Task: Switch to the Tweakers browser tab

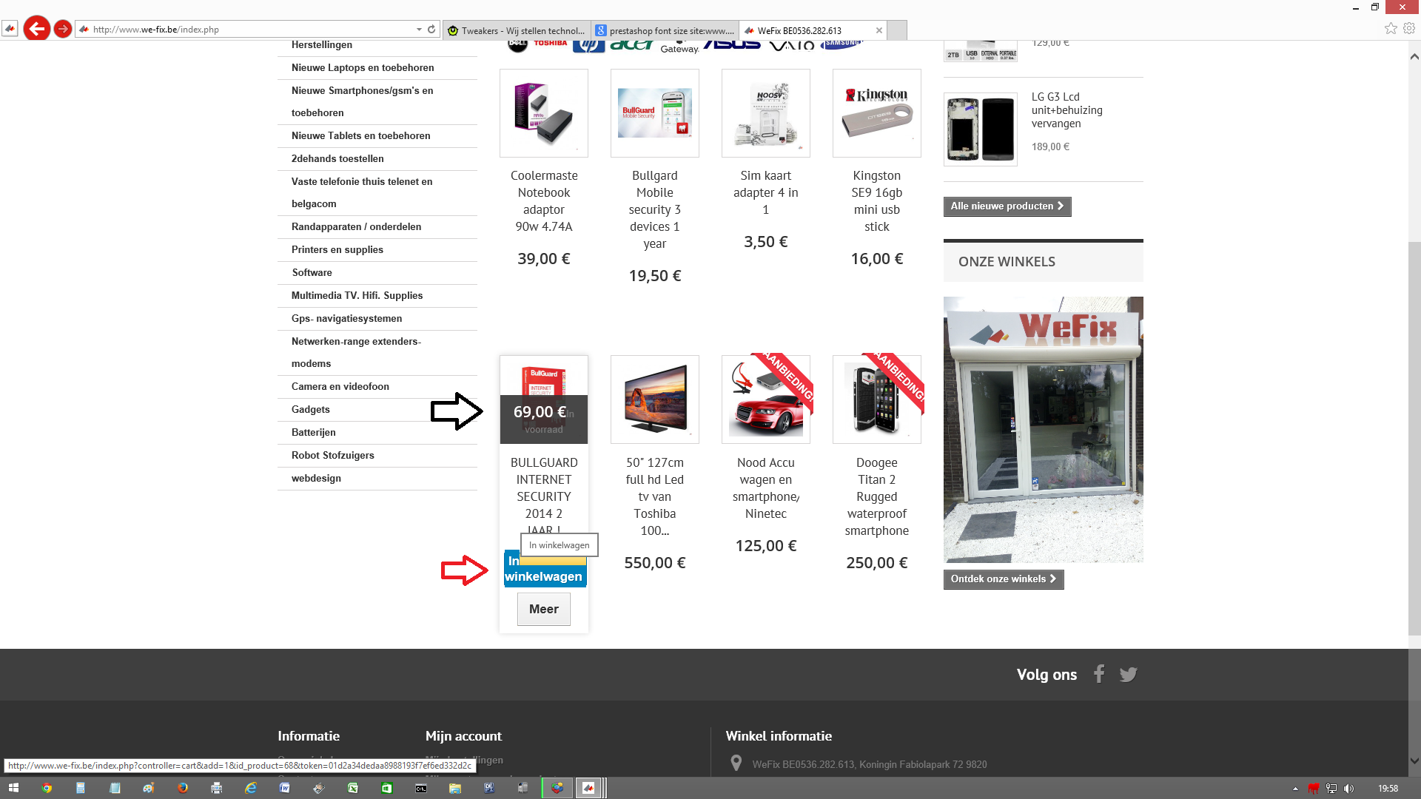Action: point(517,30)
